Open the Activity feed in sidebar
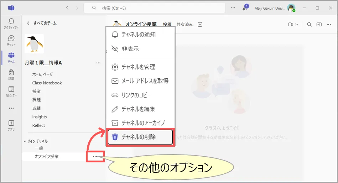338x183 pixels. 11,23
